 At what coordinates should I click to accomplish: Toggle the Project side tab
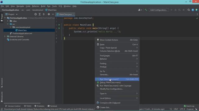[2, 18]
